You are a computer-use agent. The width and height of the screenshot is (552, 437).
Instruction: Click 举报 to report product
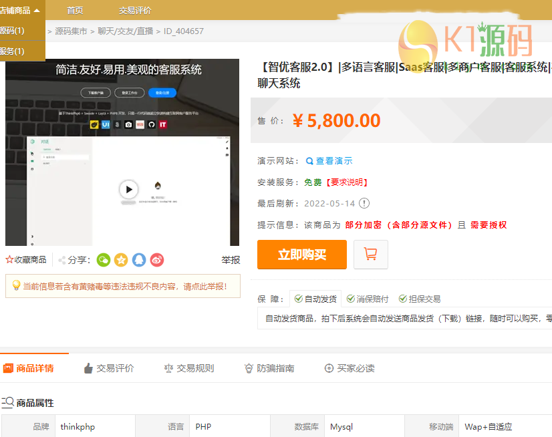coord(231,260)
